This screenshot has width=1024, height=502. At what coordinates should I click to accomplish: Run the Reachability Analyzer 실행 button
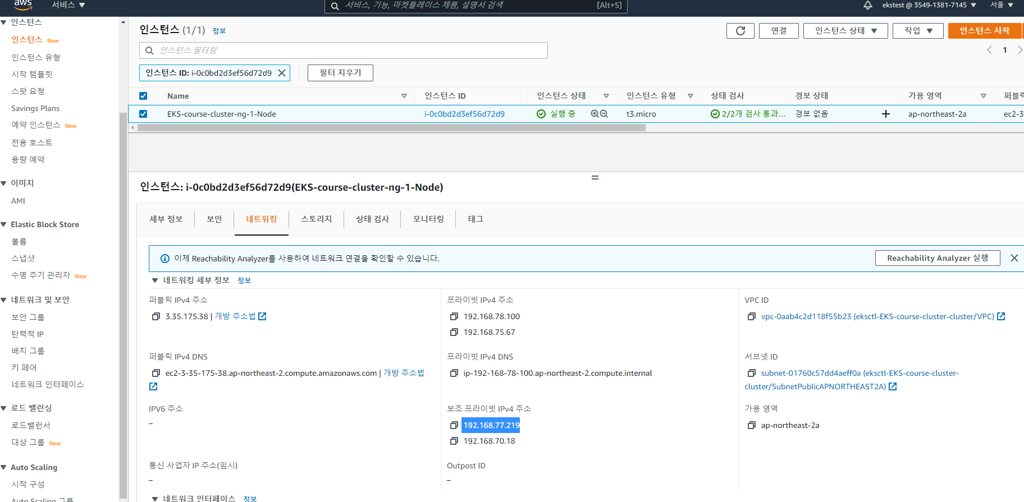pyautogui.click(x=938, y=258)
